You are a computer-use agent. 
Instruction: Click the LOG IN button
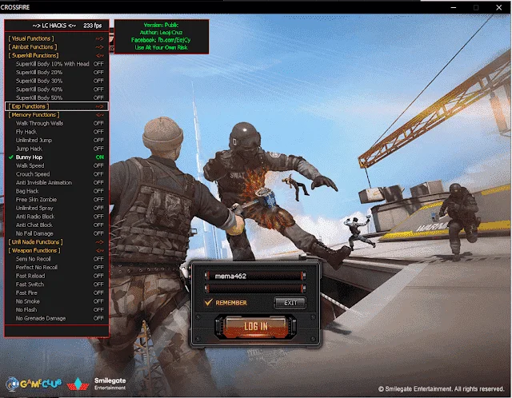point(256,327)
